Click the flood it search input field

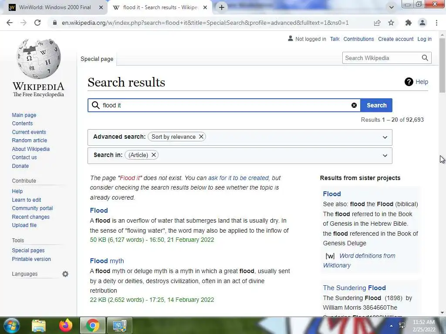225,105
